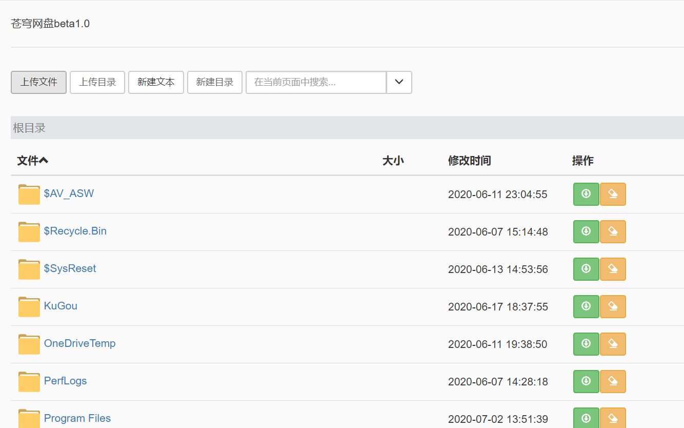This screenshot has width=684, height=428.
Task: Delete the $AV_ASW folder
Action: point(613,194)
